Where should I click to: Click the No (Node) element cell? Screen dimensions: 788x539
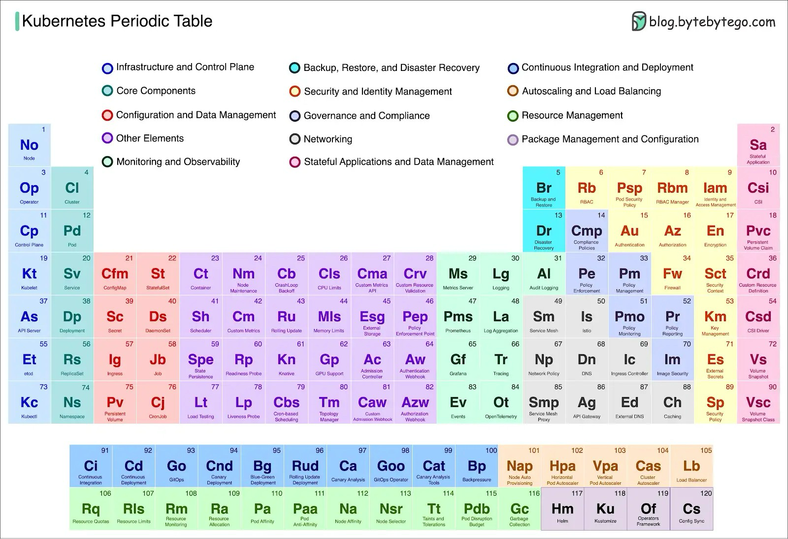pyautogui.click(x=30, y=145)
